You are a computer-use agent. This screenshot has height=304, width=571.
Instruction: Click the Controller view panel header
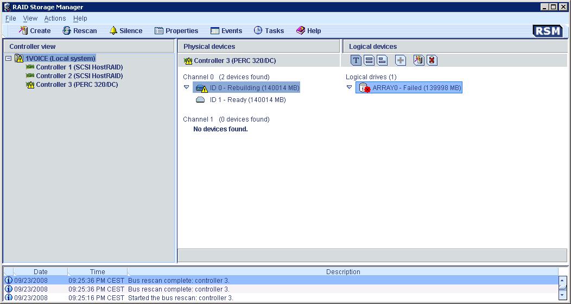point(88,46)
